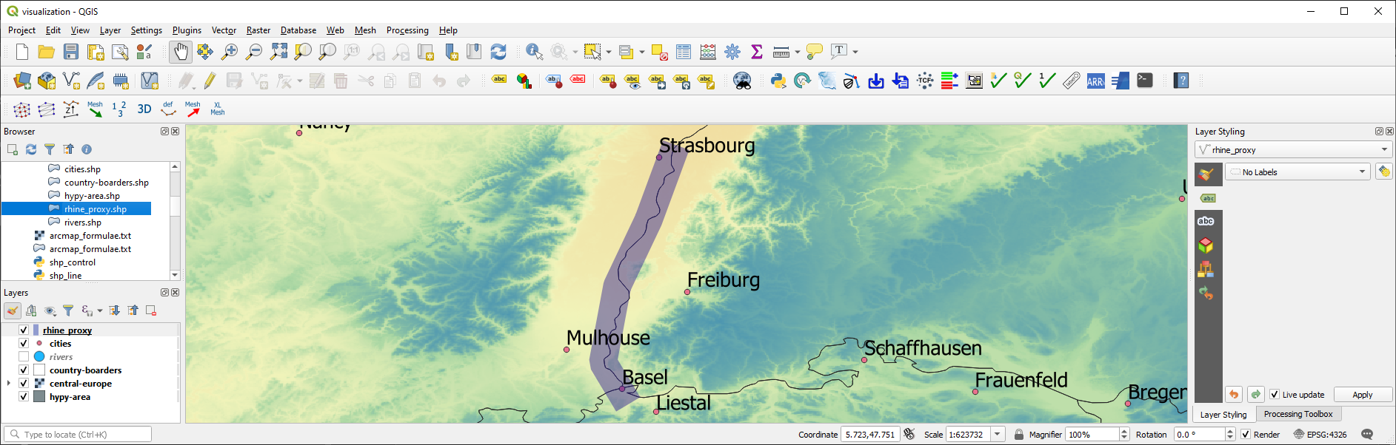This screenshot has width=1396, height=445.
Task: Open a project via the yellow folder icon
Action: coord(47,52)
